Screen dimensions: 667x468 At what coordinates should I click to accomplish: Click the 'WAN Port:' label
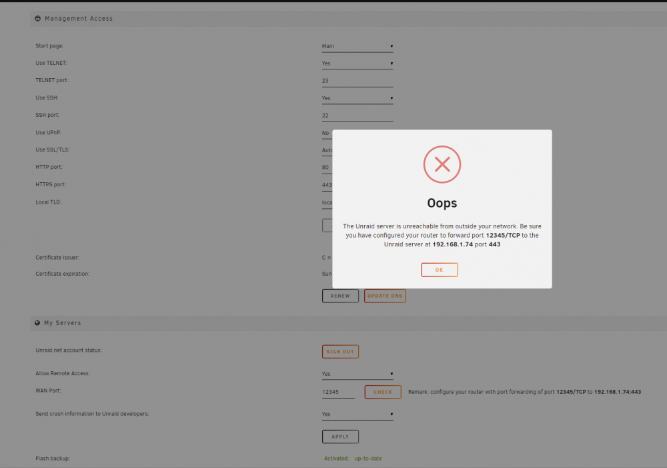(x=48, y=391)
